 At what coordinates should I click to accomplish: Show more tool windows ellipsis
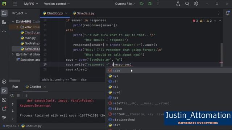coord(4,31)
